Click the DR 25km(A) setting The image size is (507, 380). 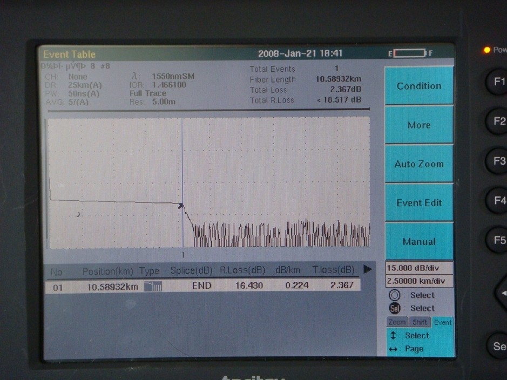click(x=85, y=85)
